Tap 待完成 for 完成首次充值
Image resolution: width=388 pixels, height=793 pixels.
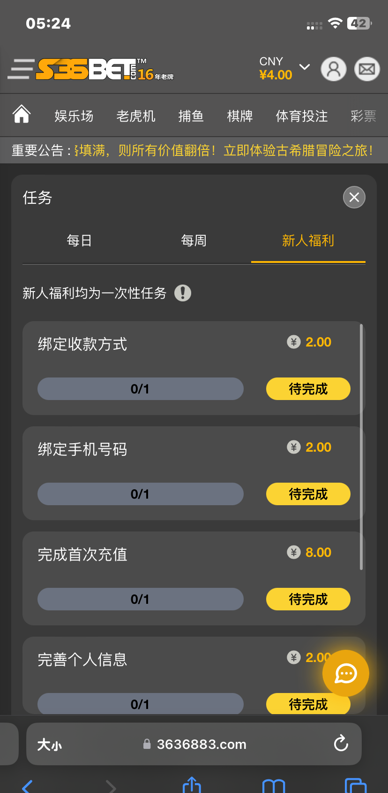pos(308,599)
